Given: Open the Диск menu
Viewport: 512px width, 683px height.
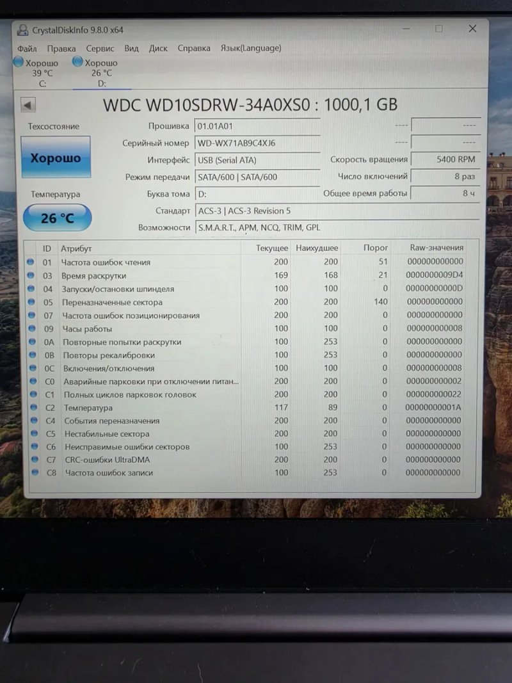Looking at the screenshot, I should 158,48.
